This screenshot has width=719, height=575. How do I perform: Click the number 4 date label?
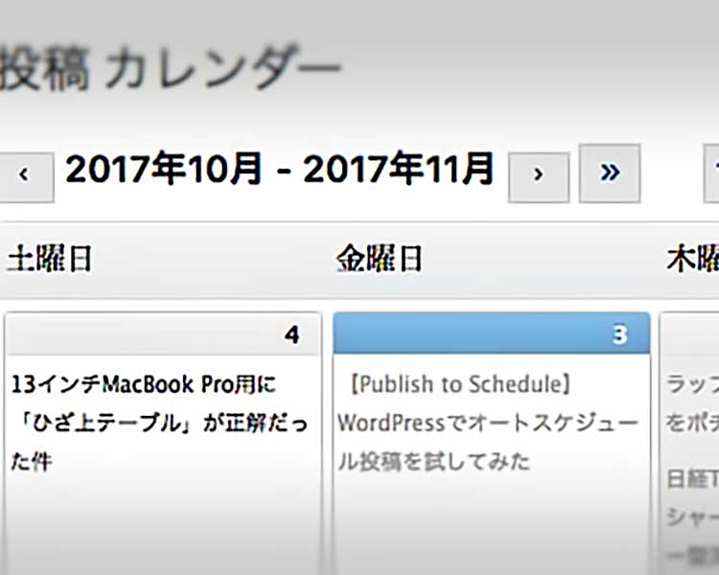pos(292,334)
